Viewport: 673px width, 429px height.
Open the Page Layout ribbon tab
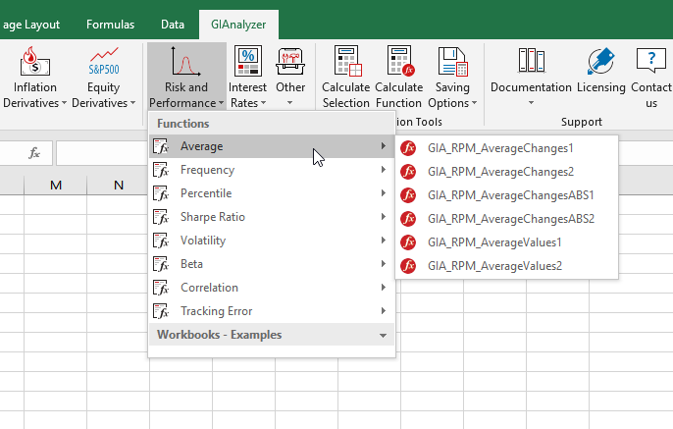[x=31, y=25]
